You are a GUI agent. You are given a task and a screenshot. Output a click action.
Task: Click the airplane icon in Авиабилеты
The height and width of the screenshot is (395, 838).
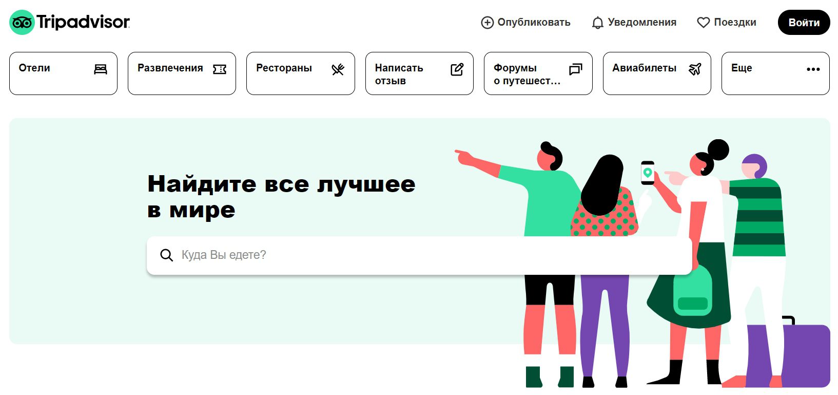(695, 69)
